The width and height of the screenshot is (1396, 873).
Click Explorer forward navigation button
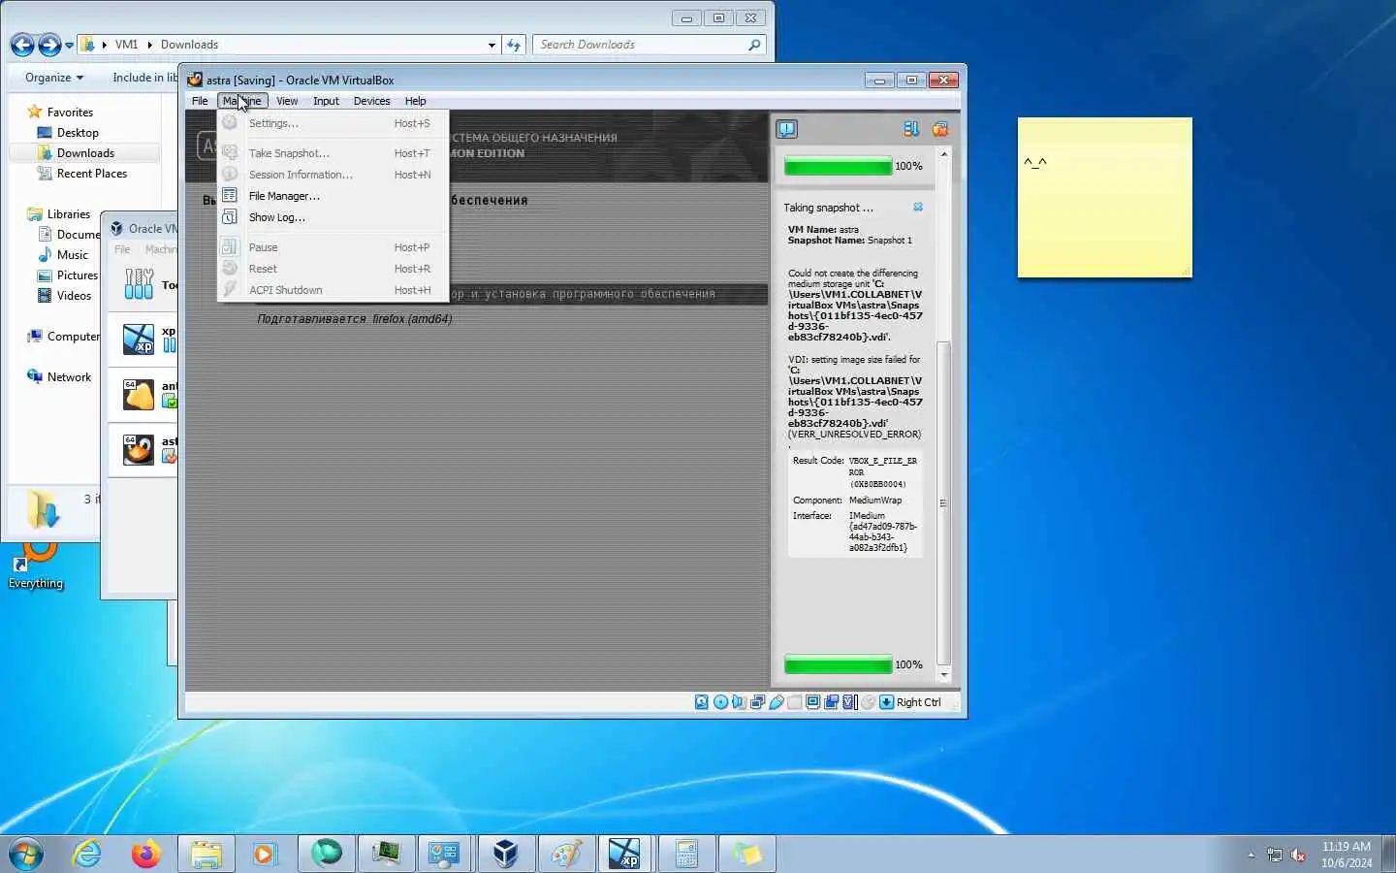point(49,45)
